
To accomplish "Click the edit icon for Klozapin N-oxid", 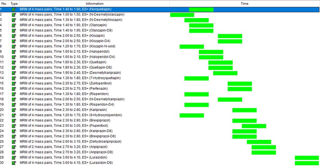I will coord(14,47).
